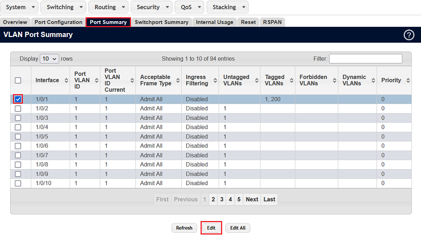Screen dimensions: 421x238
Task: Sort by Forbidden VLANs column arrows
Action: coord(334,80)
